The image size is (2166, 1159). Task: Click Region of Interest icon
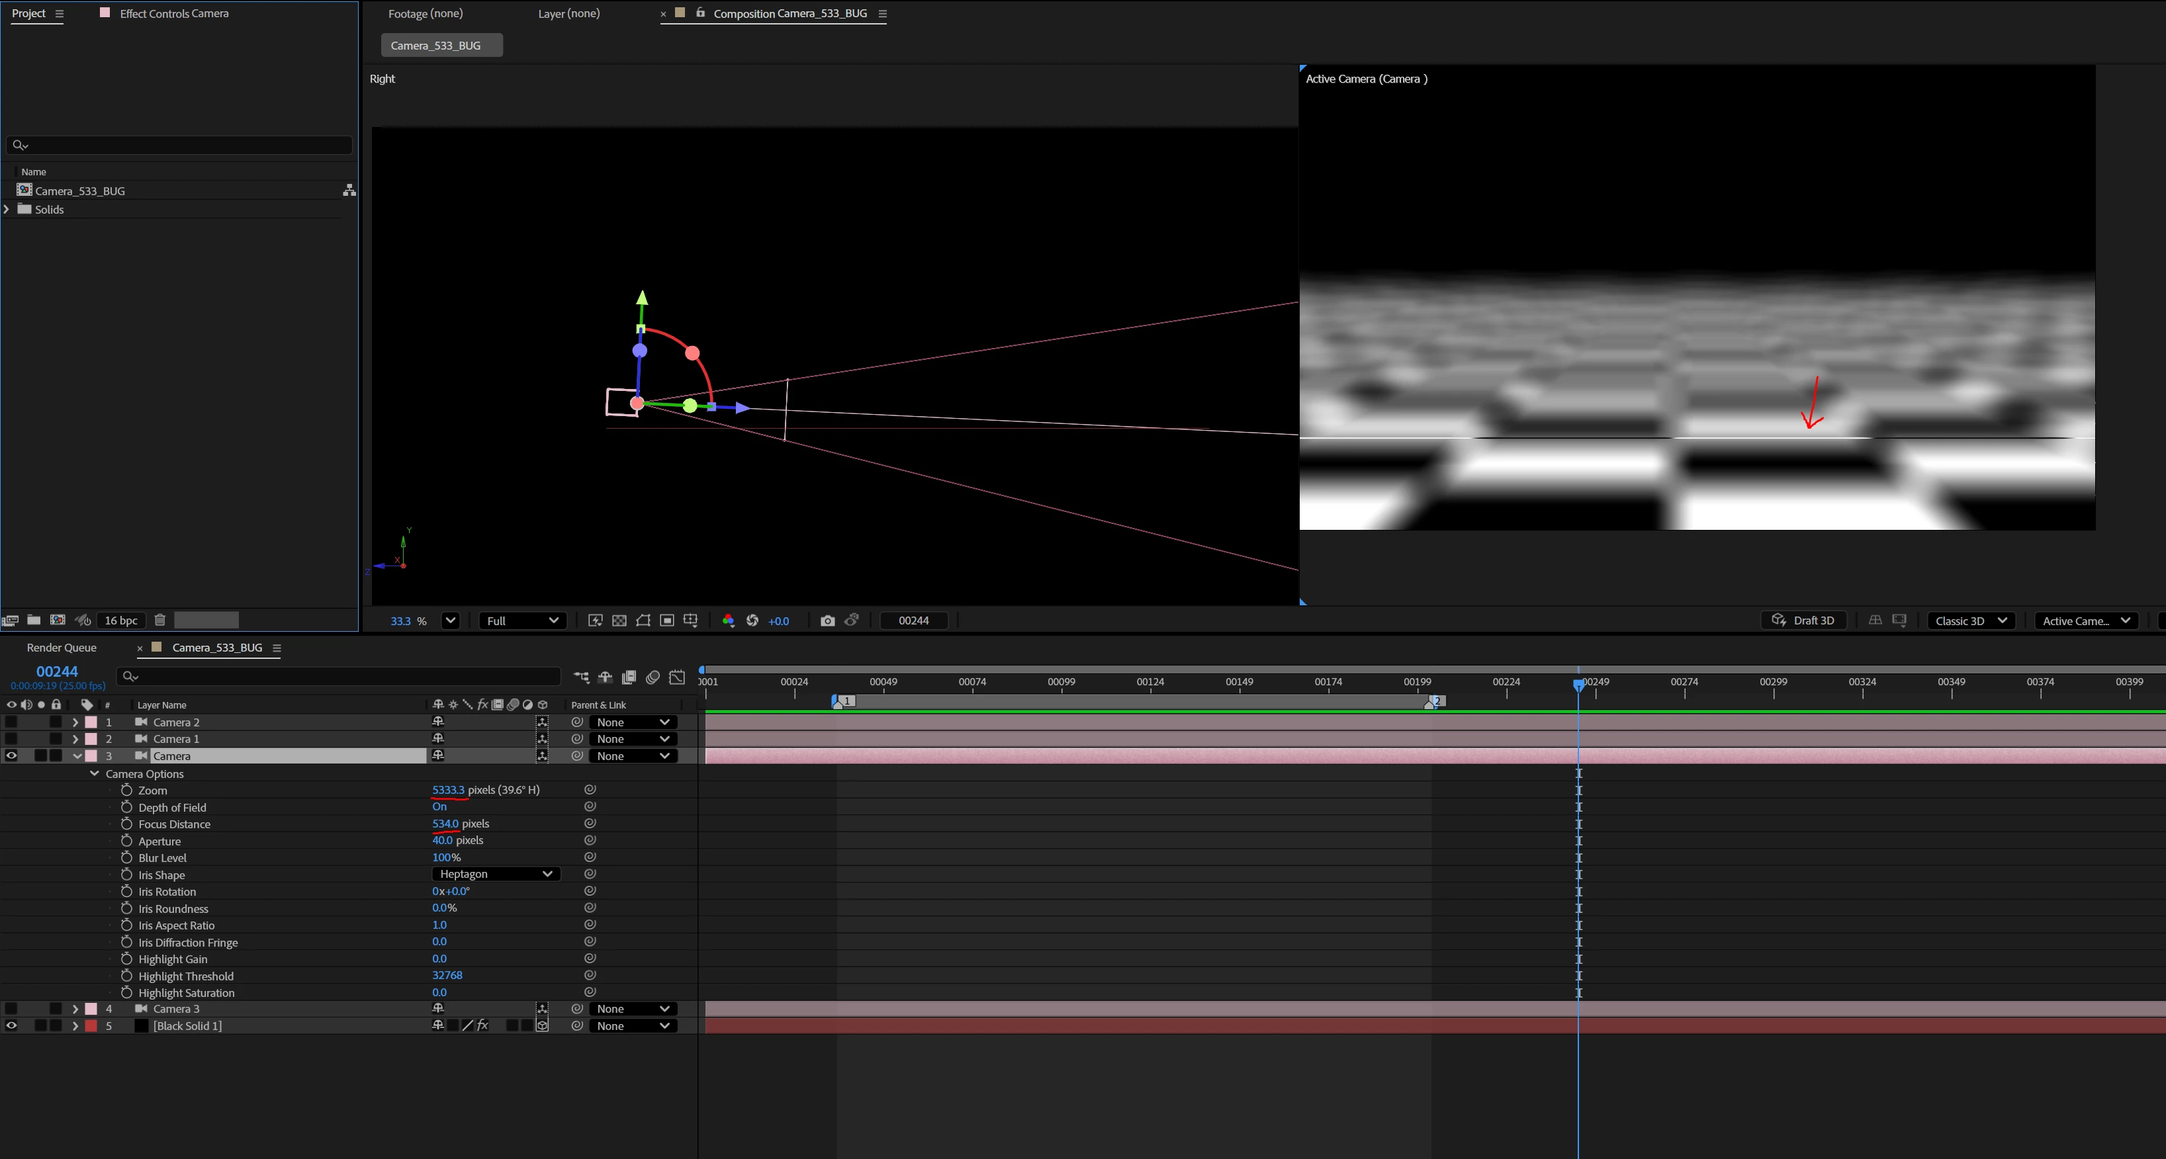(667, 621)
